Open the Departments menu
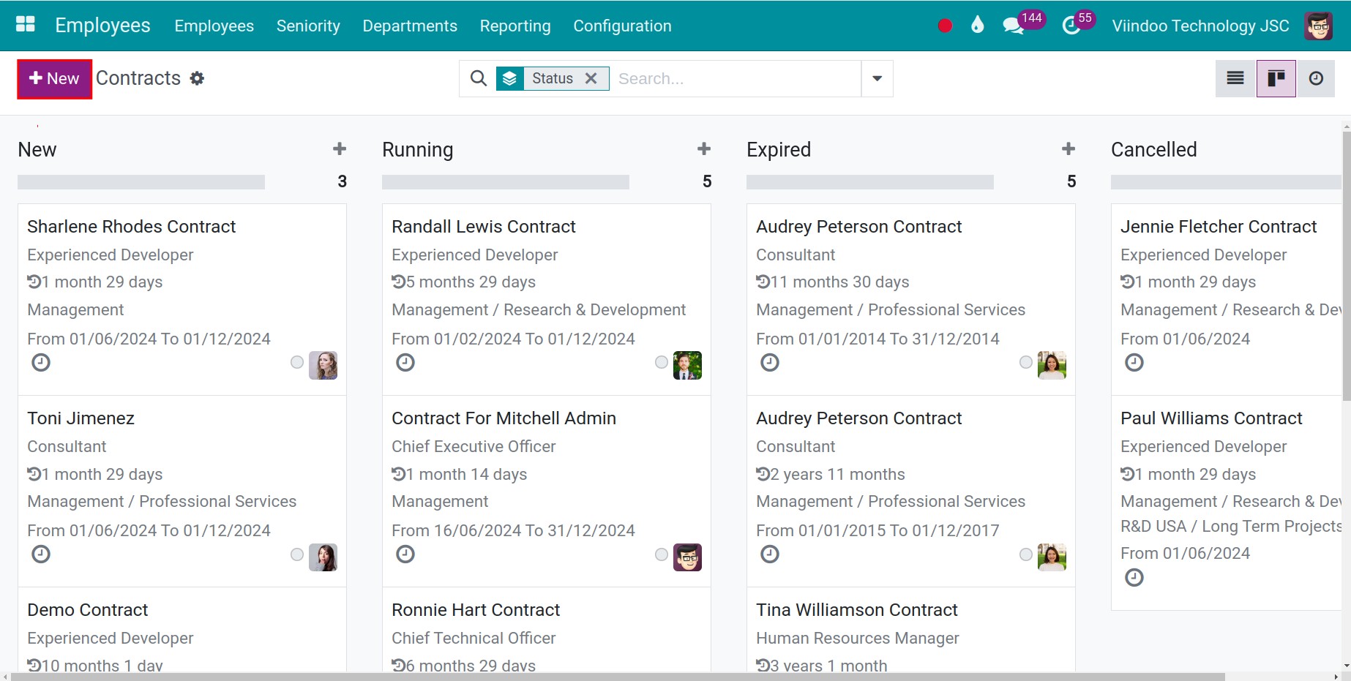 point(410,26)
